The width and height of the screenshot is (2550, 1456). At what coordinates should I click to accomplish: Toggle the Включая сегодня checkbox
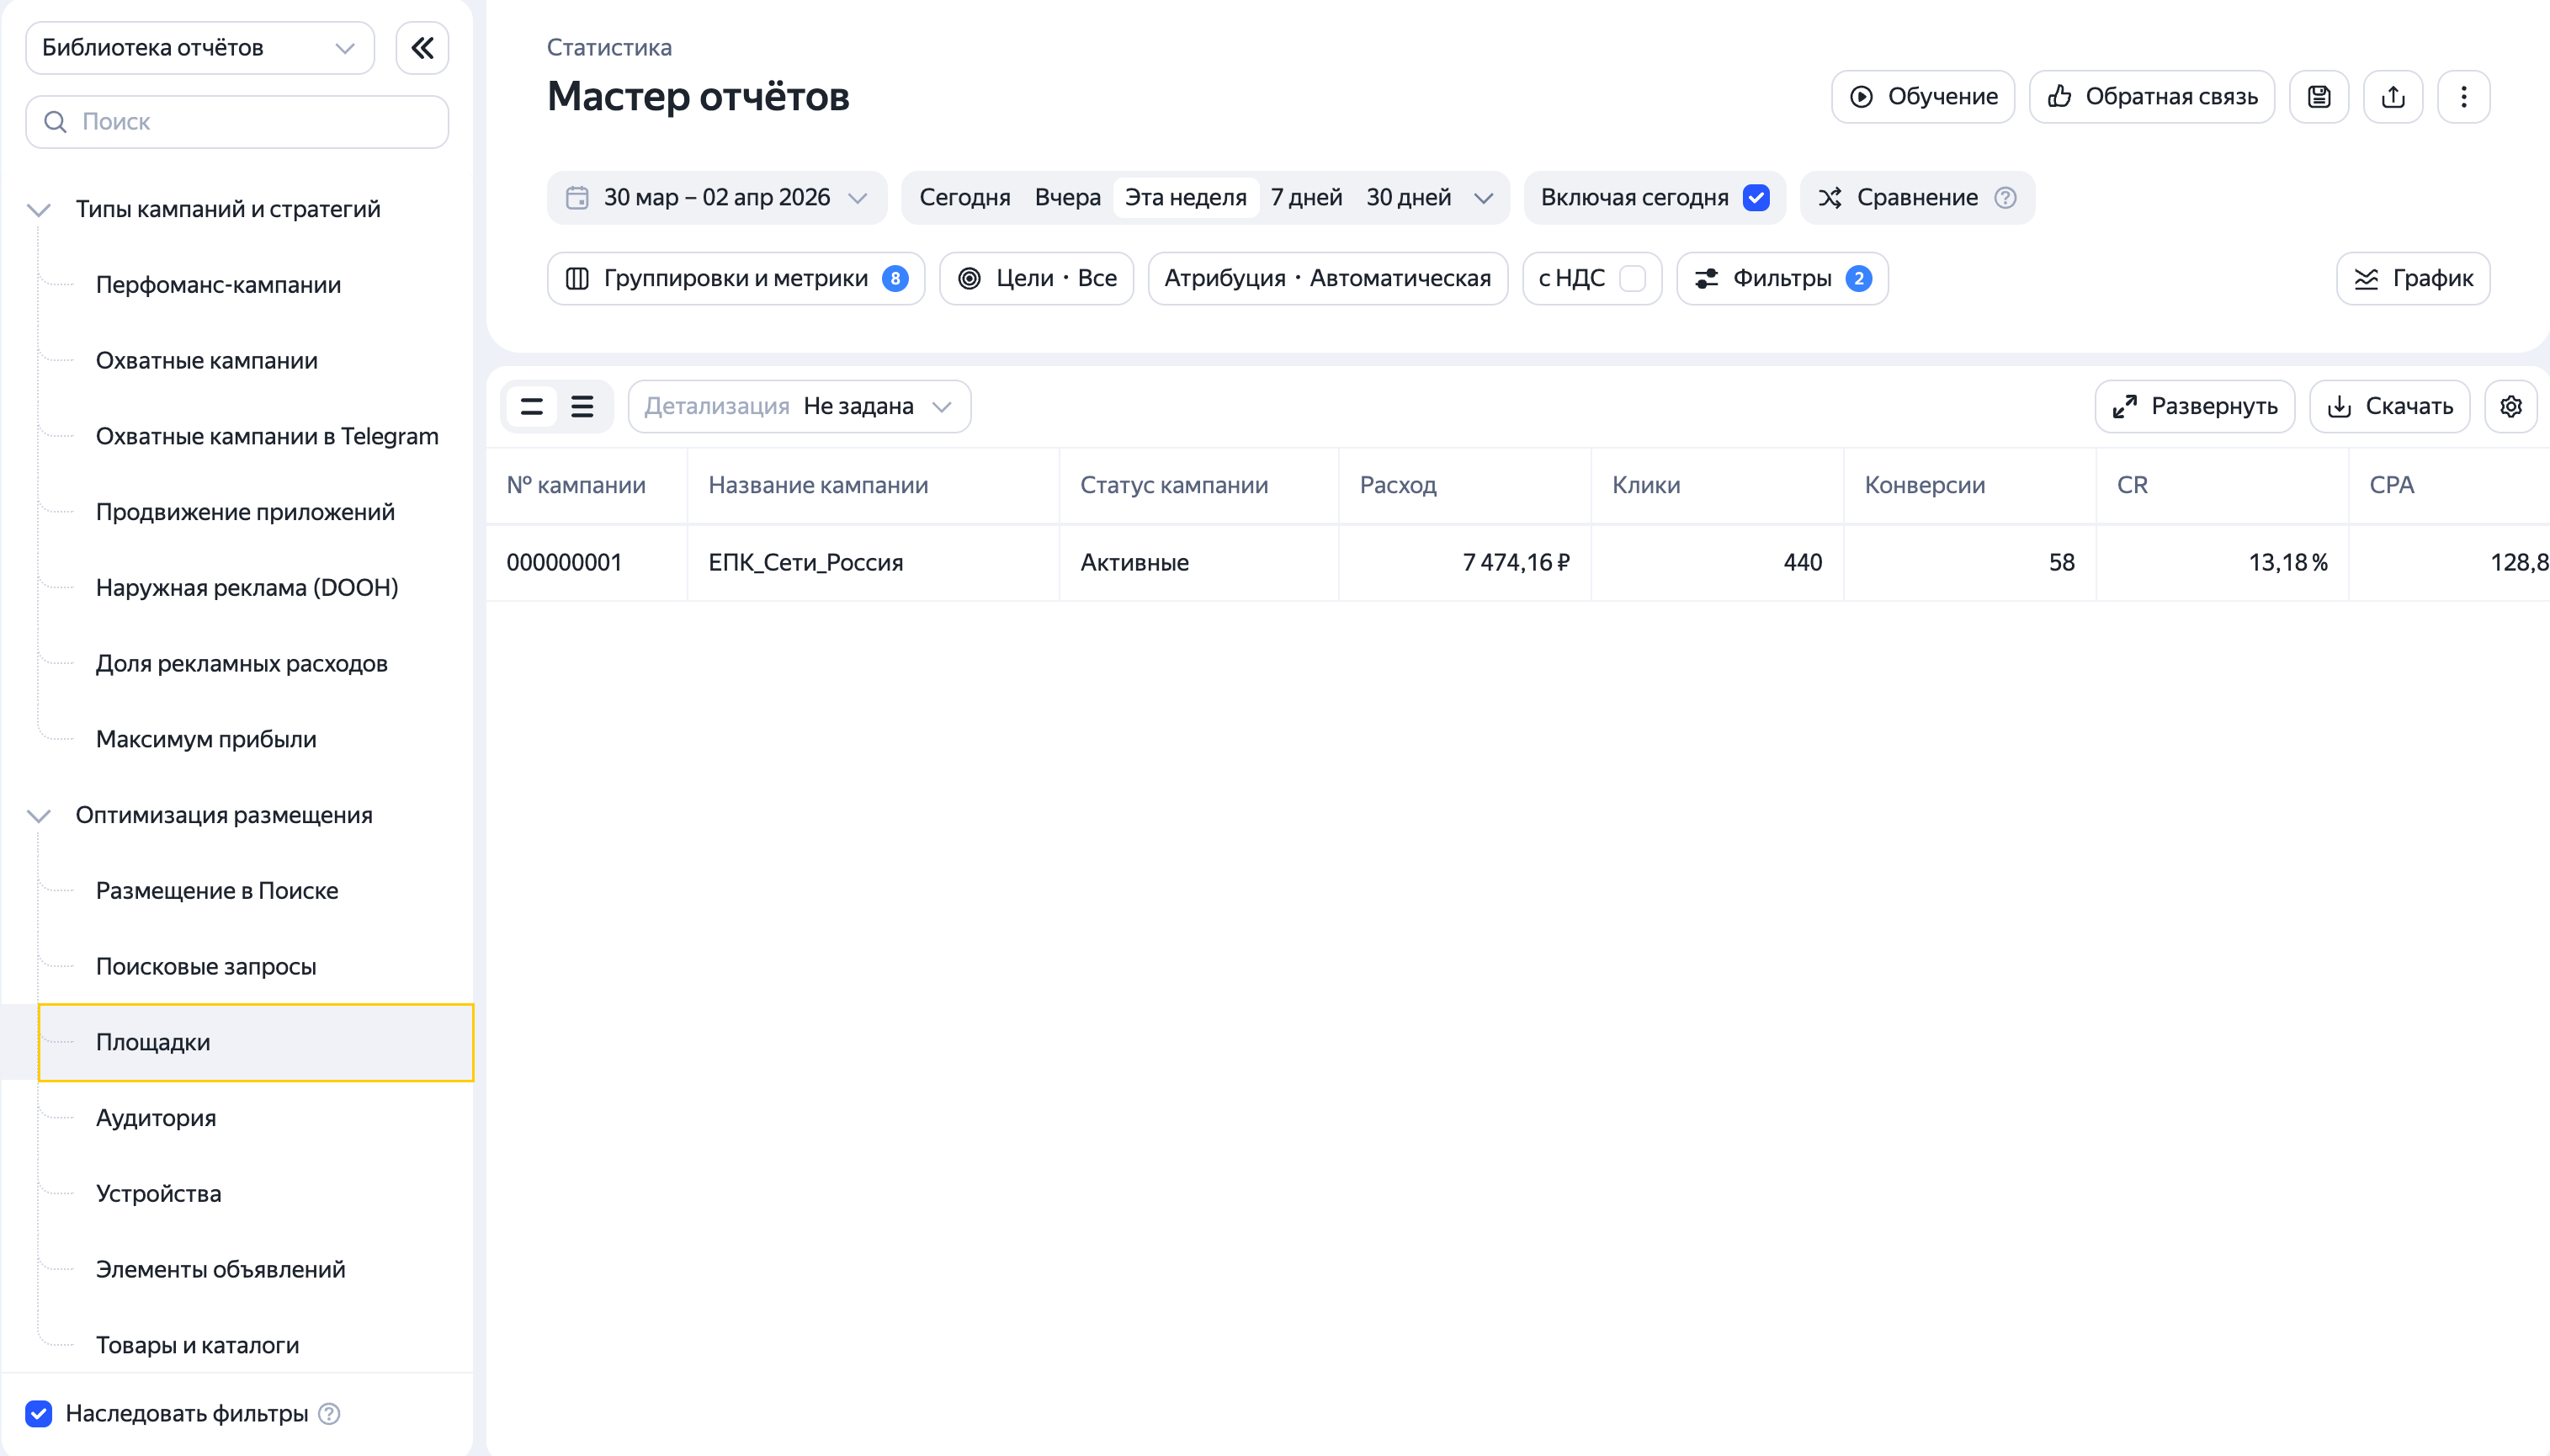1756,198
